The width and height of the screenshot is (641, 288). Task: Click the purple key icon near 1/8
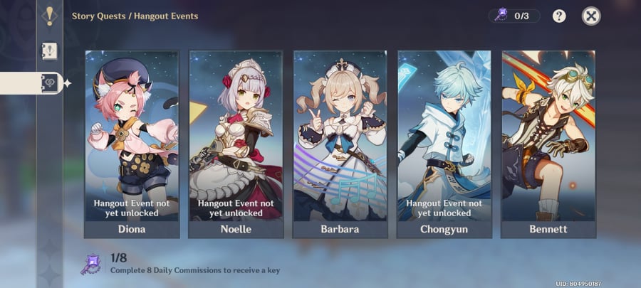tap(90, 265)
